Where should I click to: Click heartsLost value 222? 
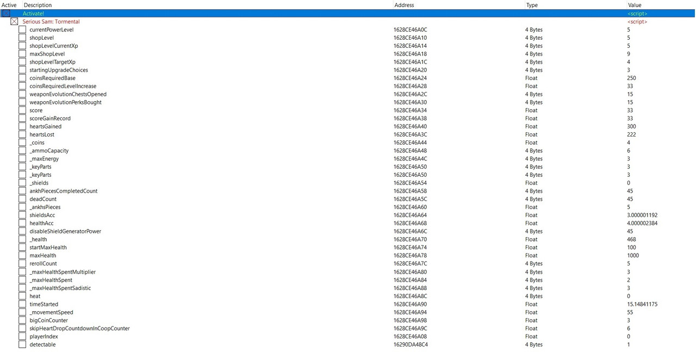pyautogui.click(x=631, y=134)
